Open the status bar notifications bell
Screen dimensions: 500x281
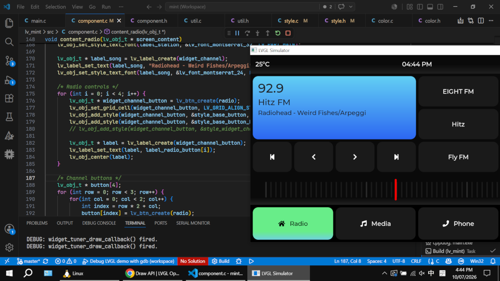click(493, 261)
